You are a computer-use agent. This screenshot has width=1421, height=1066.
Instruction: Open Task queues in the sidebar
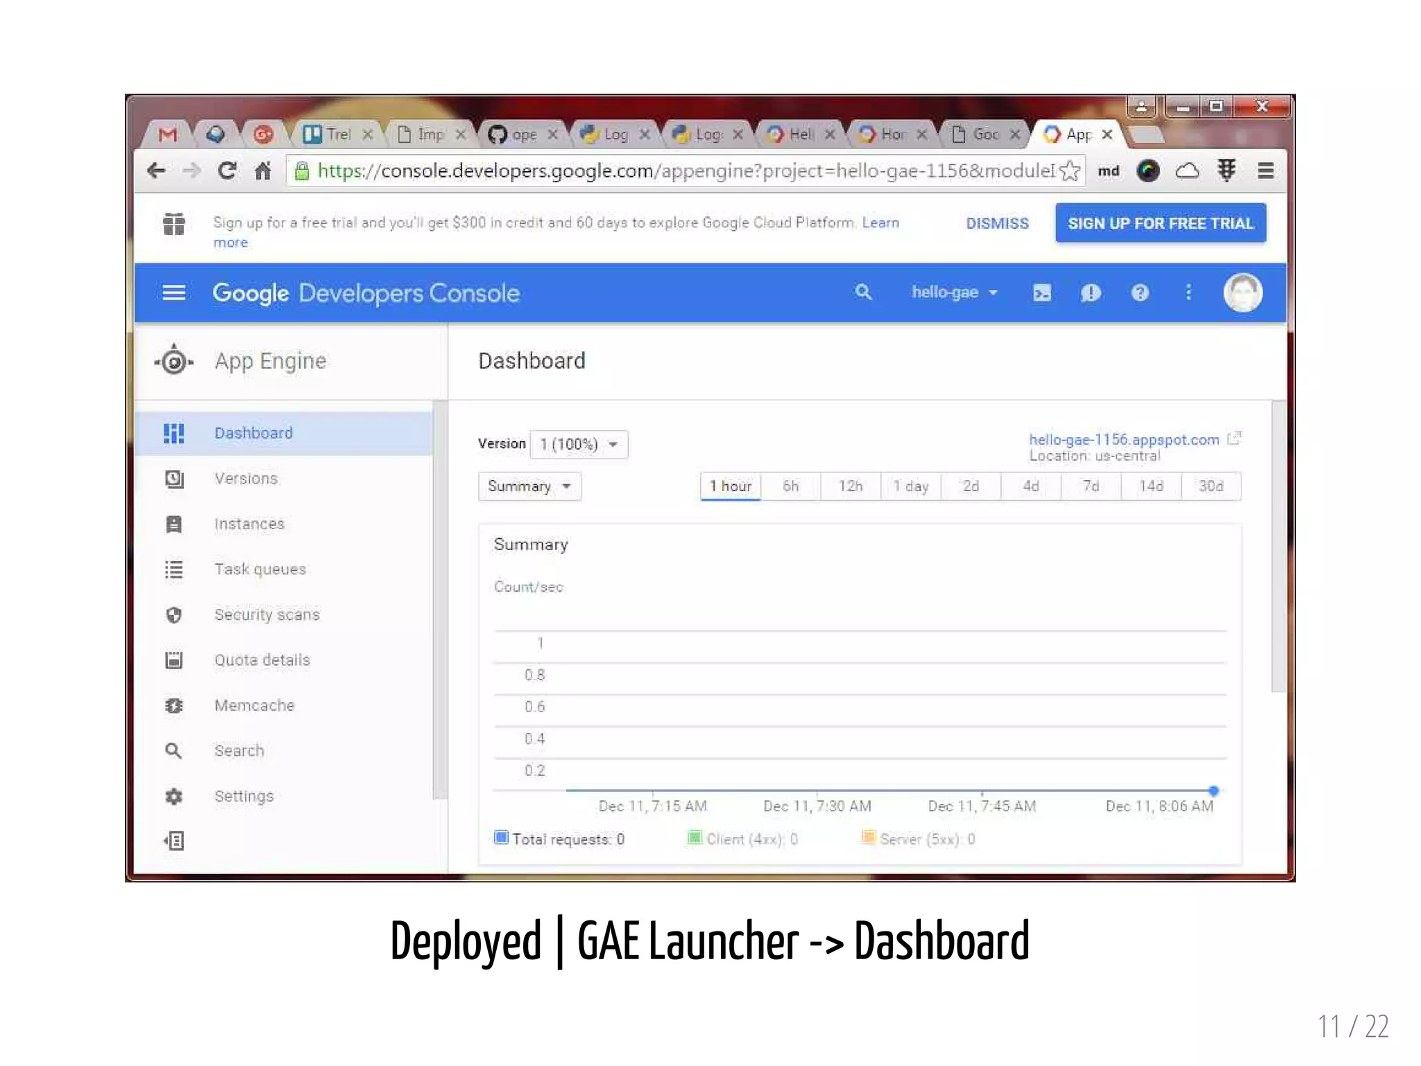[283, 569]
